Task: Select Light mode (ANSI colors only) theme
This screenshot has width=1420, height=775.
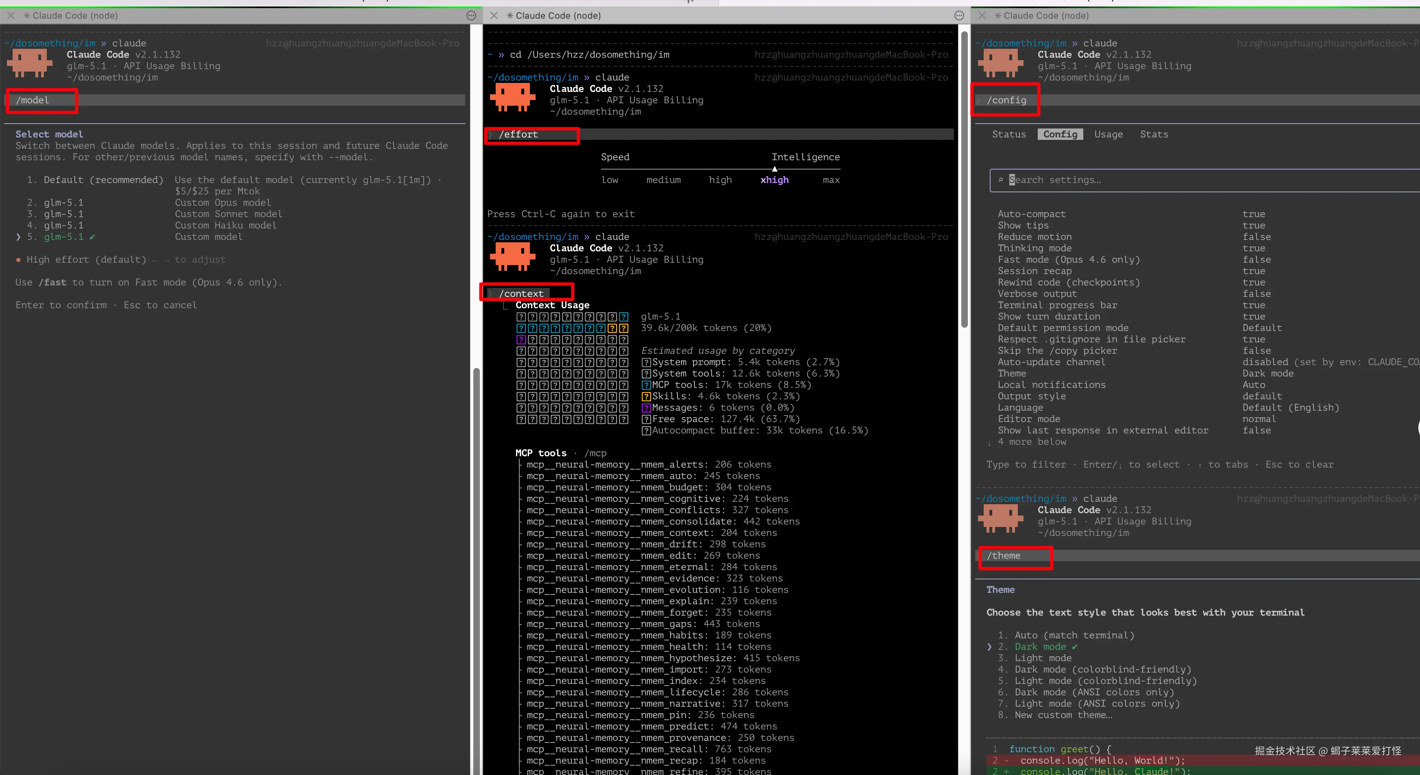Action: coord(1089,704)
